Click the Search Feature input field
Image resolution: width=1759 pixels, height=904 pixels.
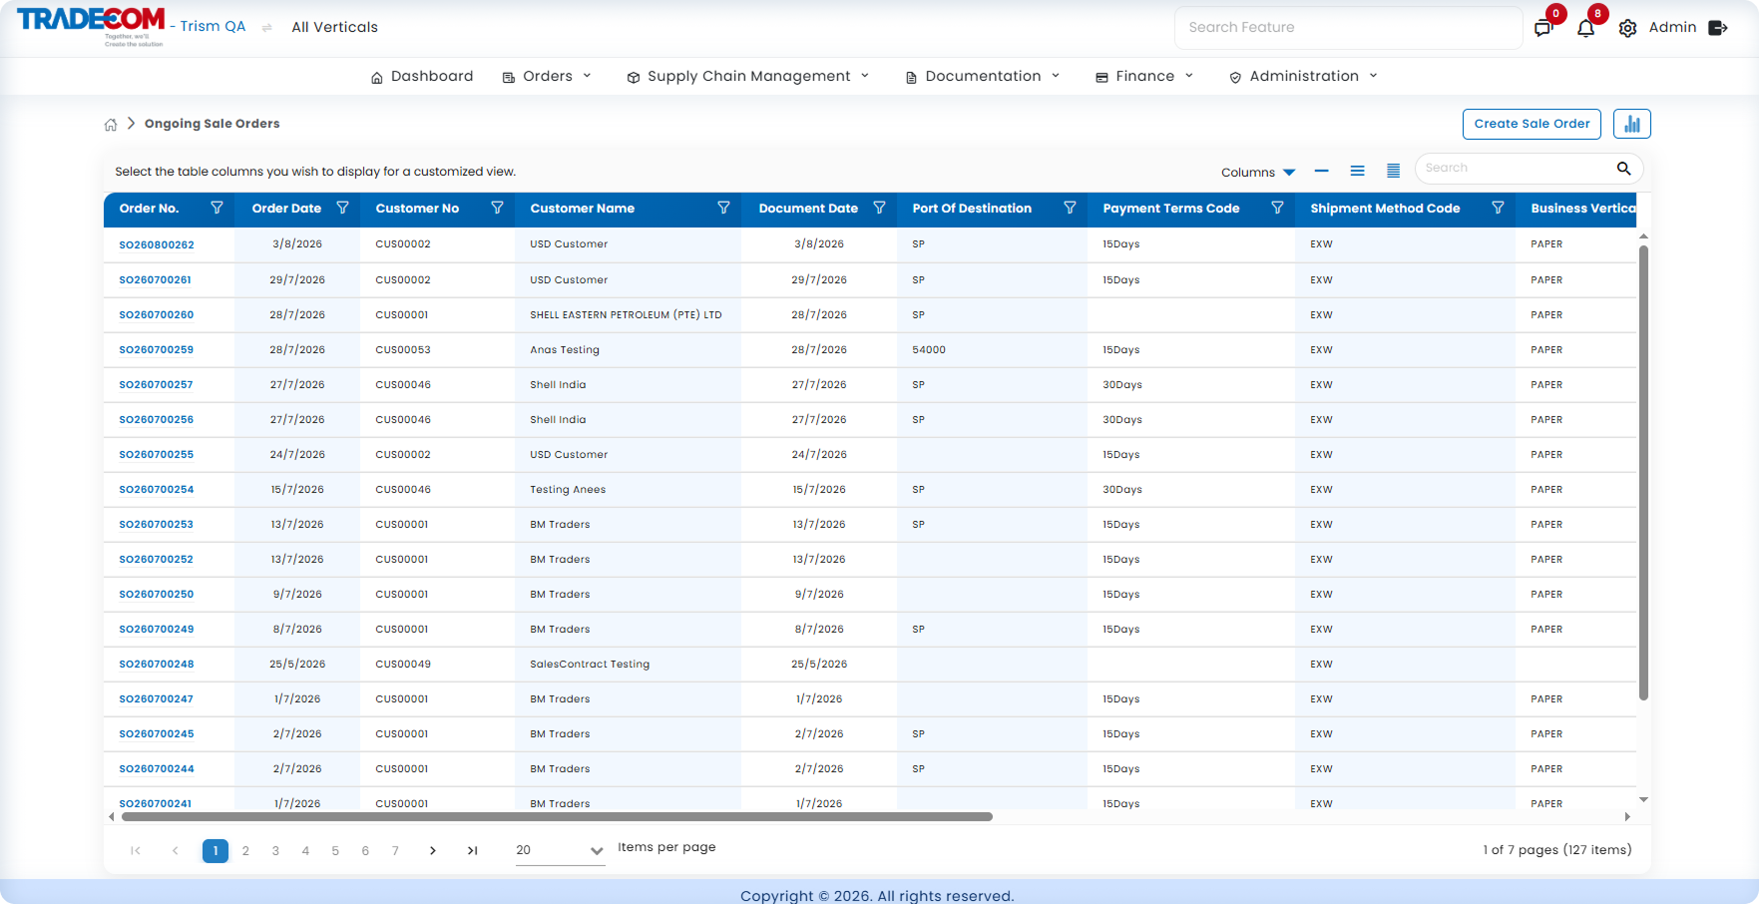coord(1348,28)
